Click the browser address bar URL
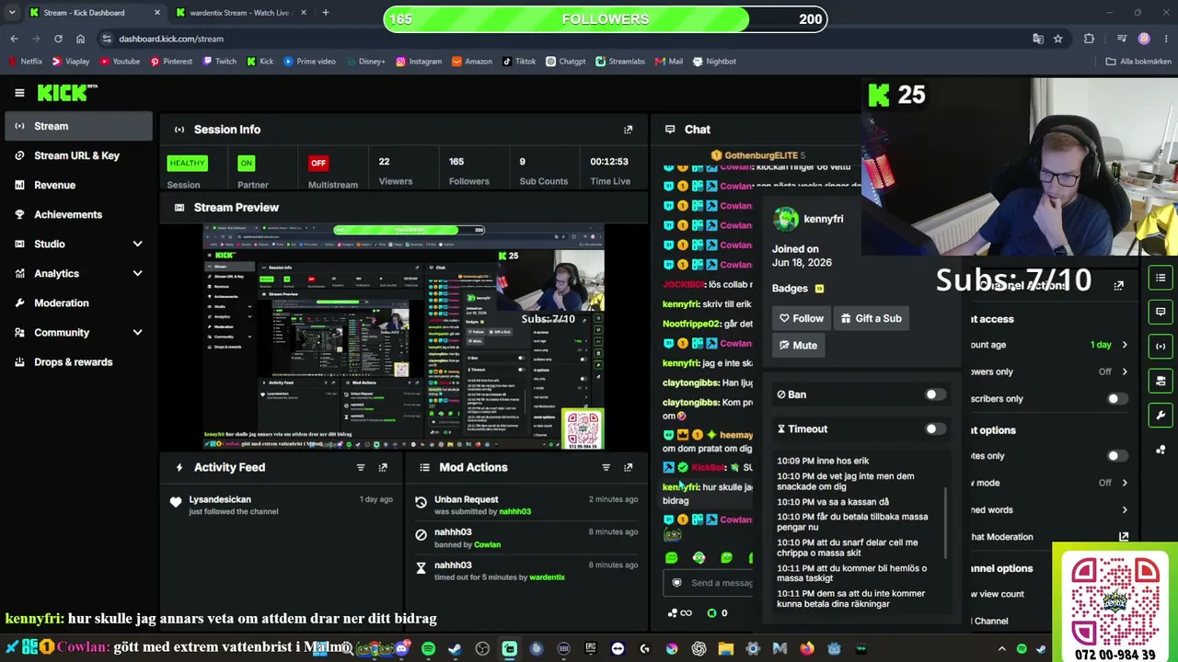 [x=171, y=39]
